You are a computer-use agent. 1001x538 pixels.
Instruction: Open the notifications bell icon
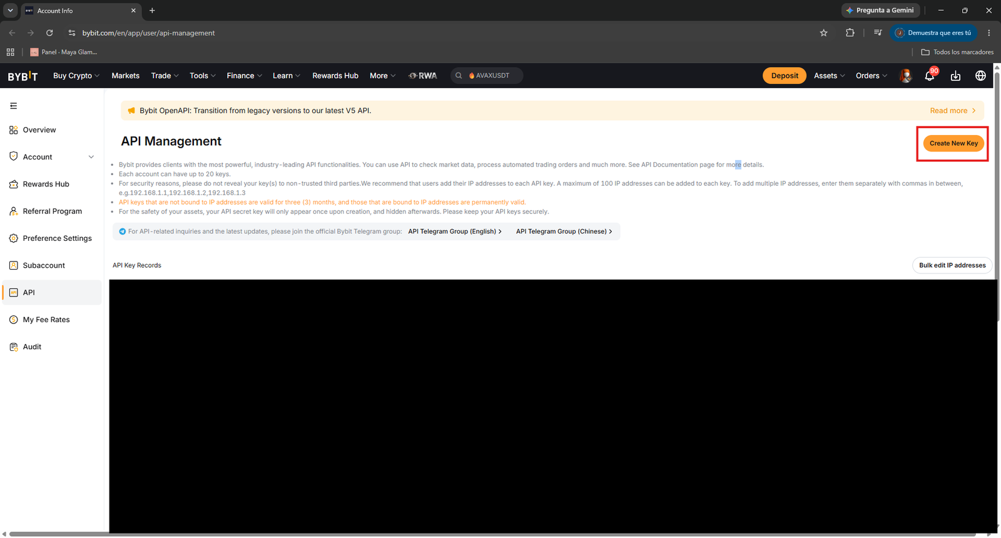[x=930, y=76]
